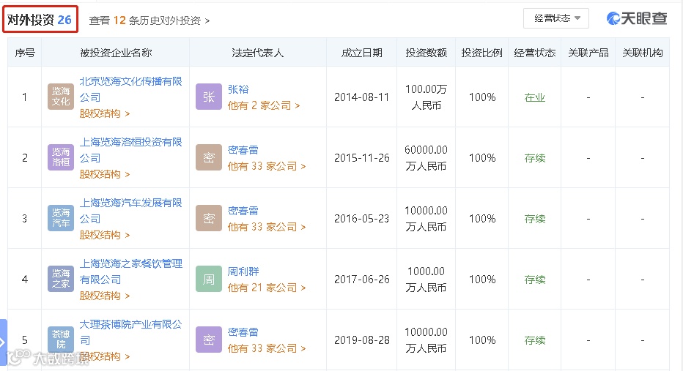683x371 pixels.
Task: Open 上海览海之家餐饮管理有限公司 company page
Action: click(x=130, y=271)
